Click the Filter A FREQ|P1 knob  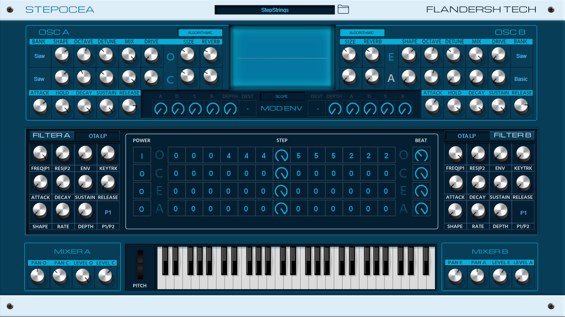pos(40,154)
